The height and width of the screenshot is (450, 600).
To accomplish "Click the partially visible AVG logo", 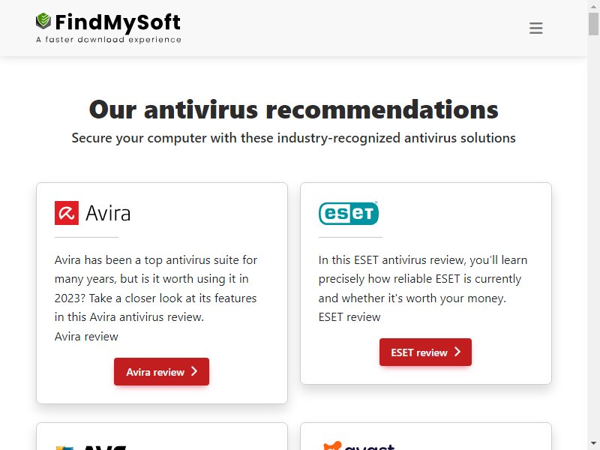I will click(x=91, y=447).
